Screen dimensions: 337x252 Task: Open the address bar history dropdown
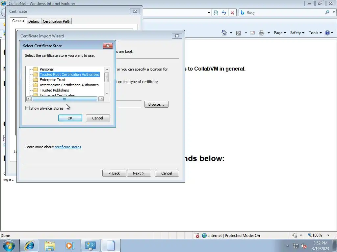point(209,13)
